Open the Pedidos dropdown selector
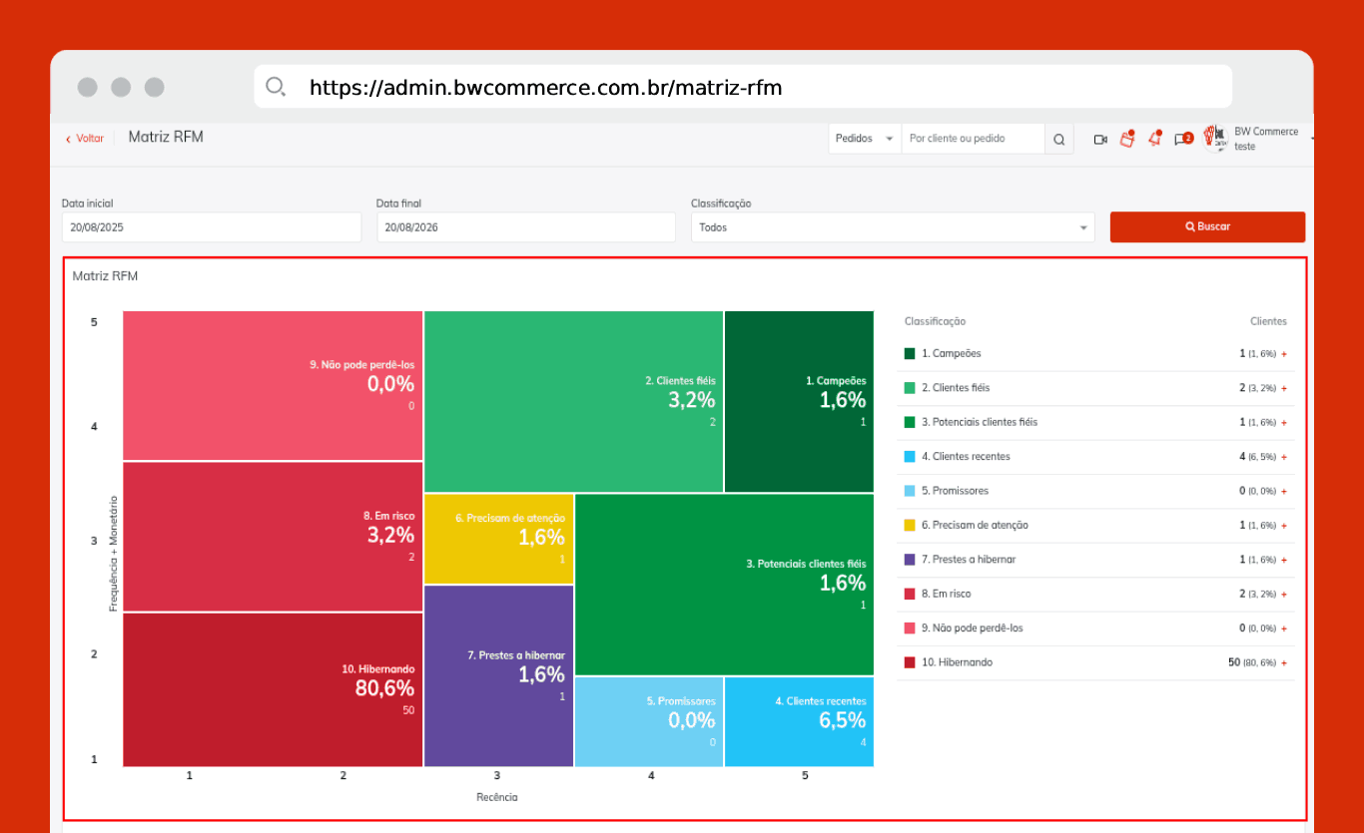1364x833 pixels. (865, 139)
